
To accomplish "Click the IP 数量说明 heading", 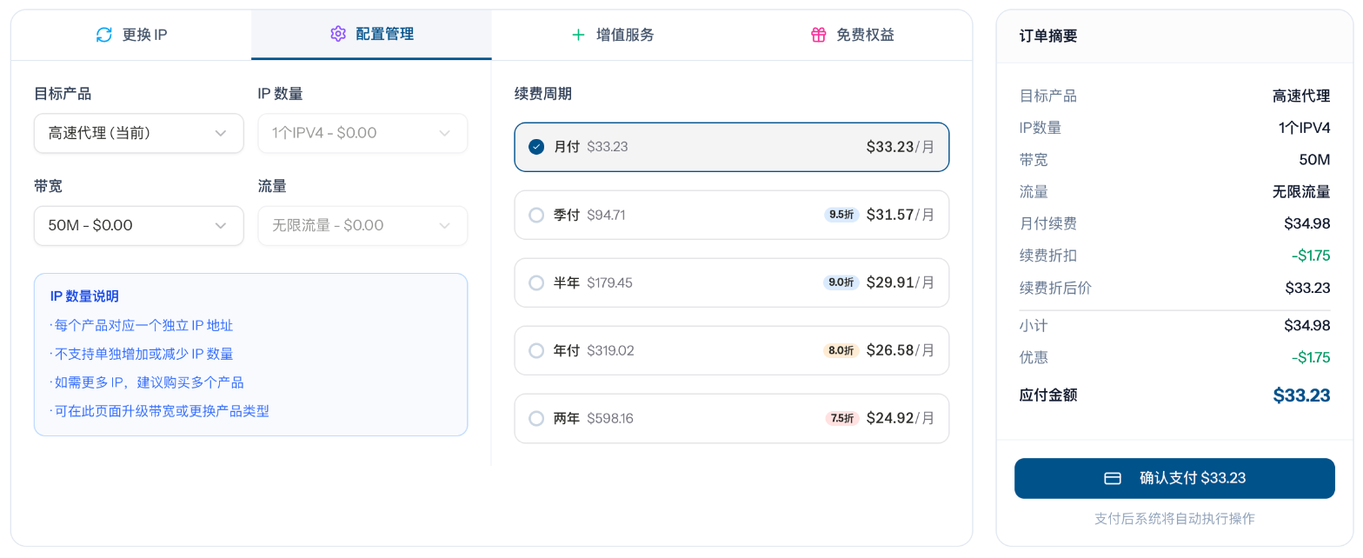I will (x=84, y=296).
